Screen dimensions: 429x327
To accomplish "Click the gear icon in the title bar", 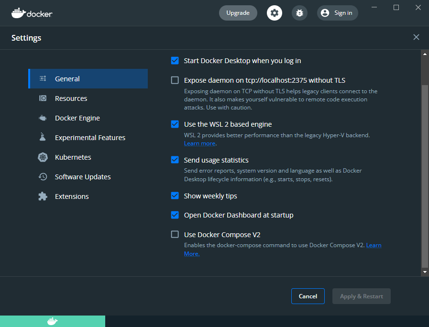I will [274, 13].
